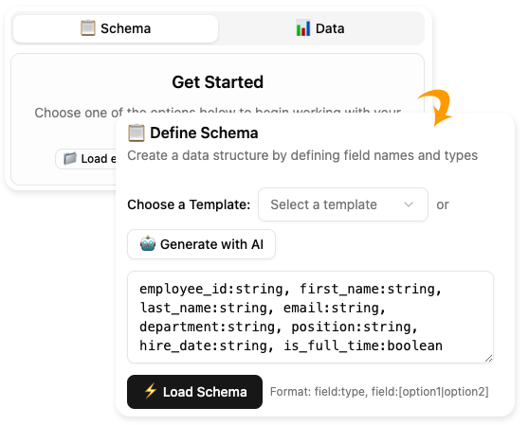This screenshot has height=425, width=529.
Task: Open the Select a template dropdown
Action: (343, 204)
